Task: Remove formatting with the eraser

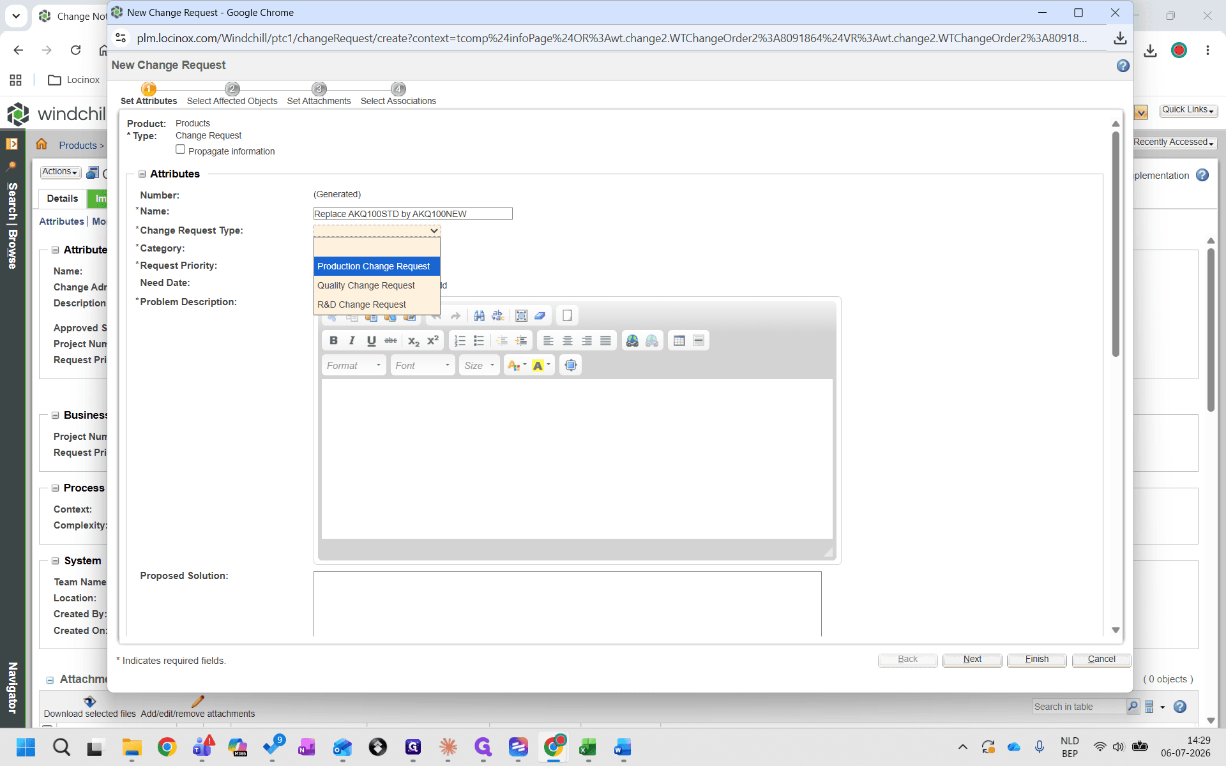Action: click(540, 315)
